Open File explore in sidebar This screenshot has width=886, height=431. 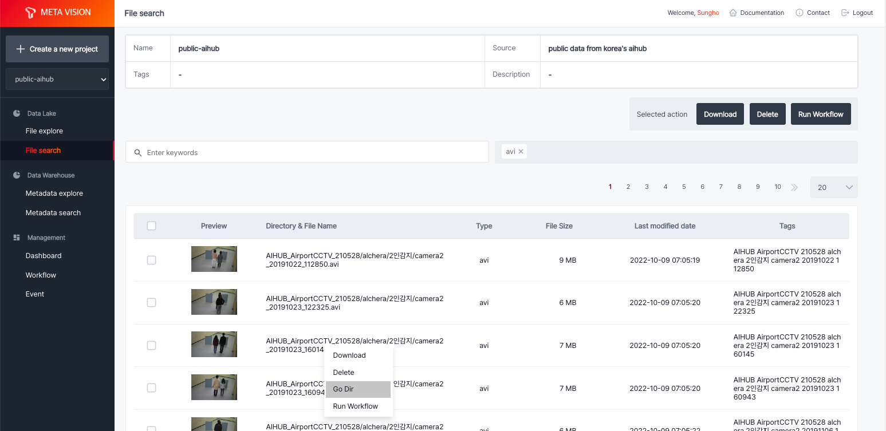[x=44, y=131]
